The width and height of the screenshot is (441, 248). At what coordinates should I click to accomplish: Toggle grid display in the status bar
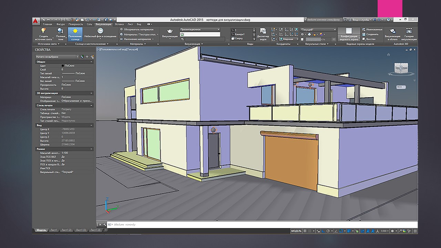pyautogui.click(x=305, y=231)
